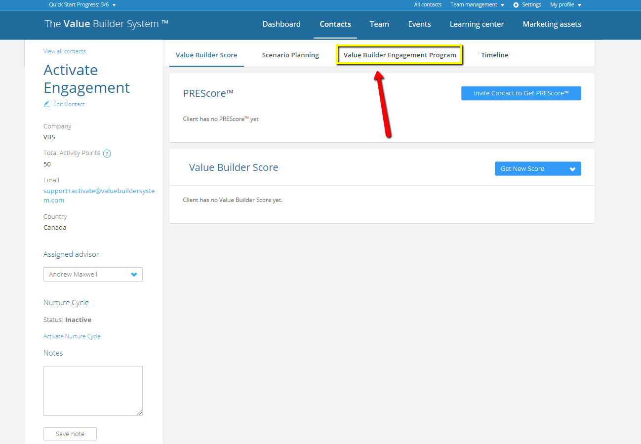Click the Nurture Cycle heading
The height and width of the screenshot is (444, 641).
[x=66, y=303]
